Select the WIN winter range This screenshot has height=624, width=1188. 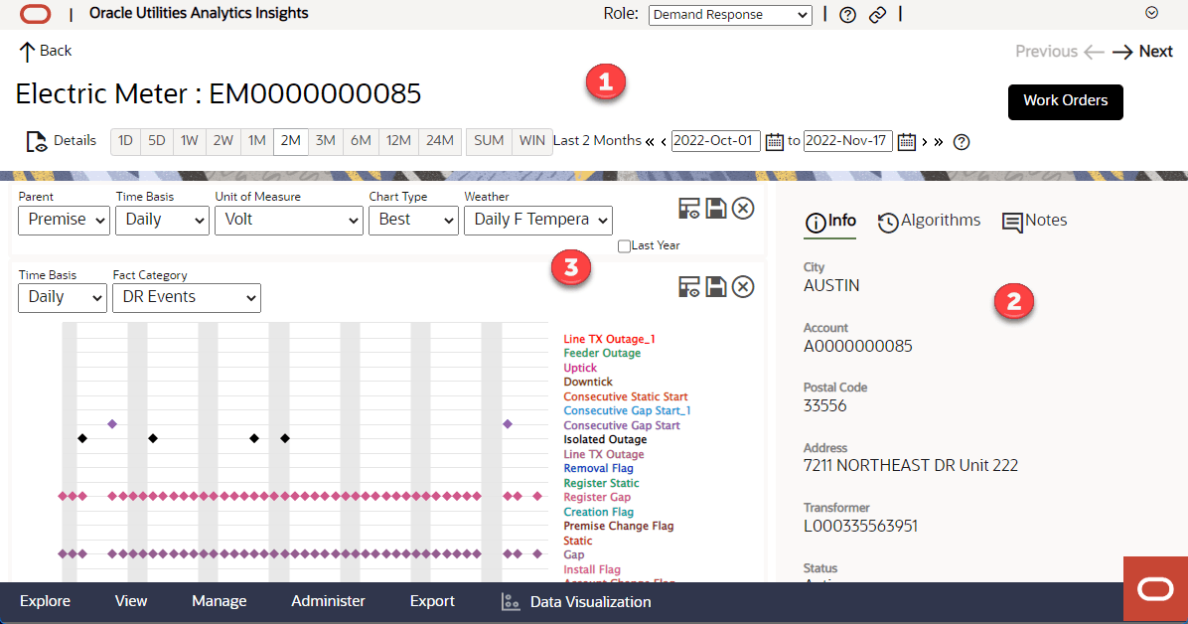coord(531,141)
